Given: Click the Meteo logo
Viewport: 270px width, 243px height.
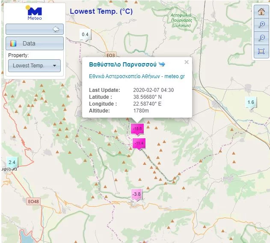Looking at the screenshot, I should pos(35,13).
